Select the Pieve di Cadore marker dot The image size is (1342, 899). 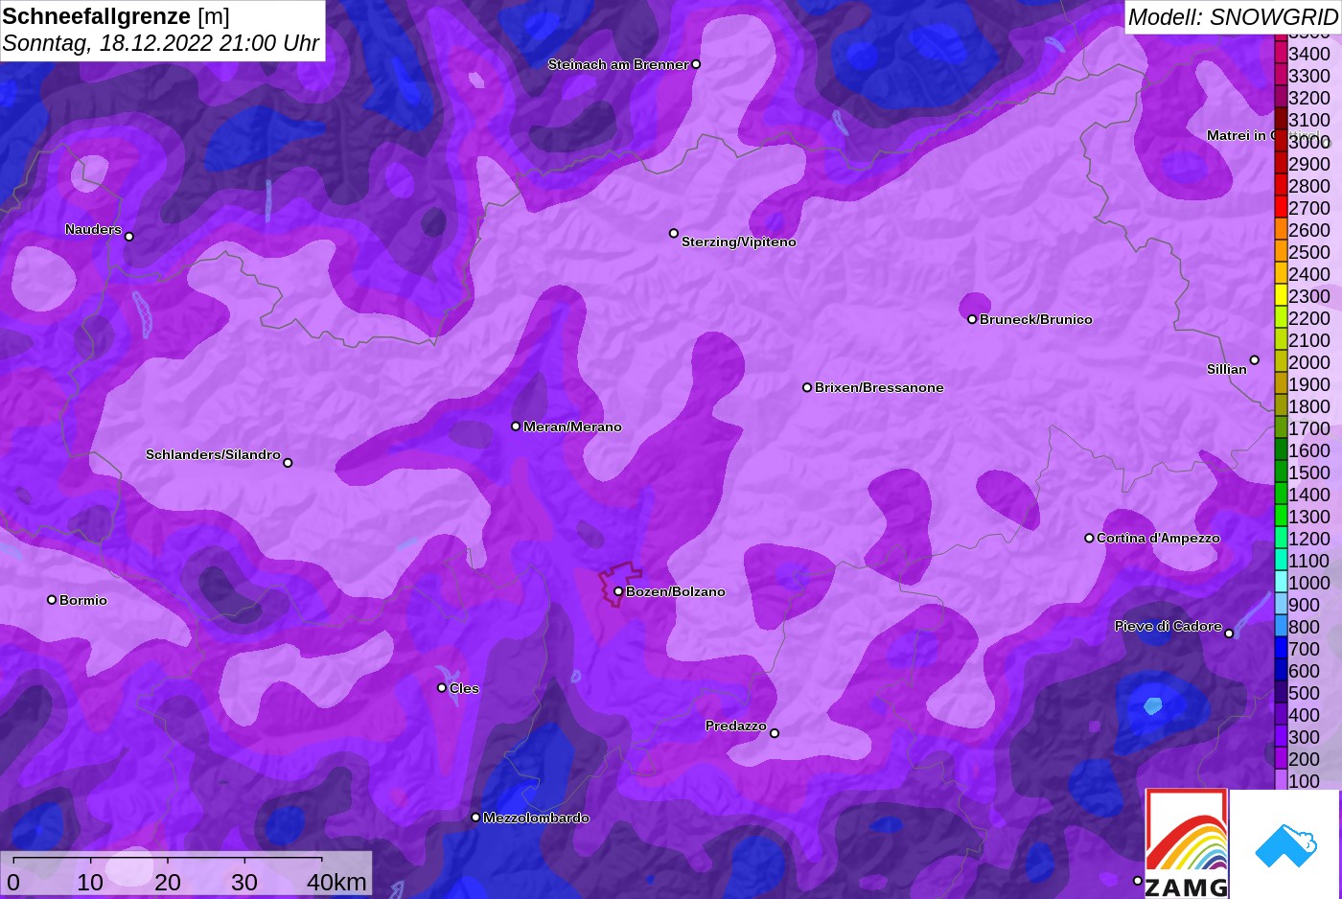(1229, 634)
